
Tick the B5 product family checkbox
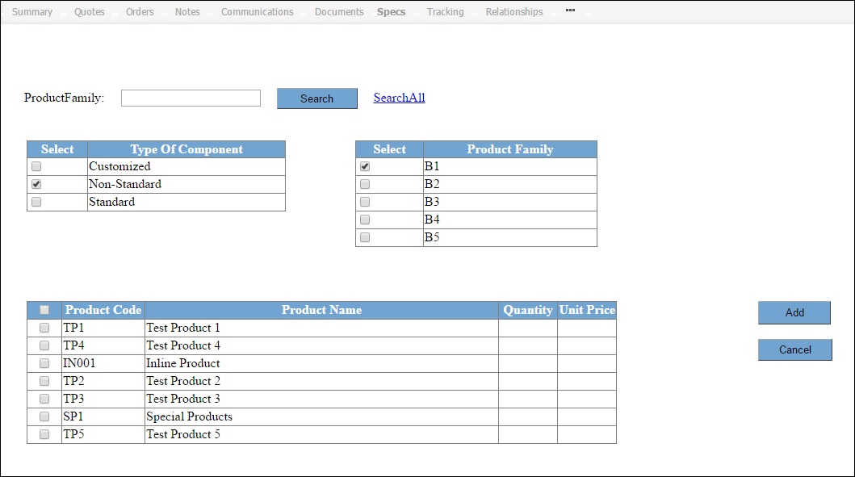pos(365,237)
